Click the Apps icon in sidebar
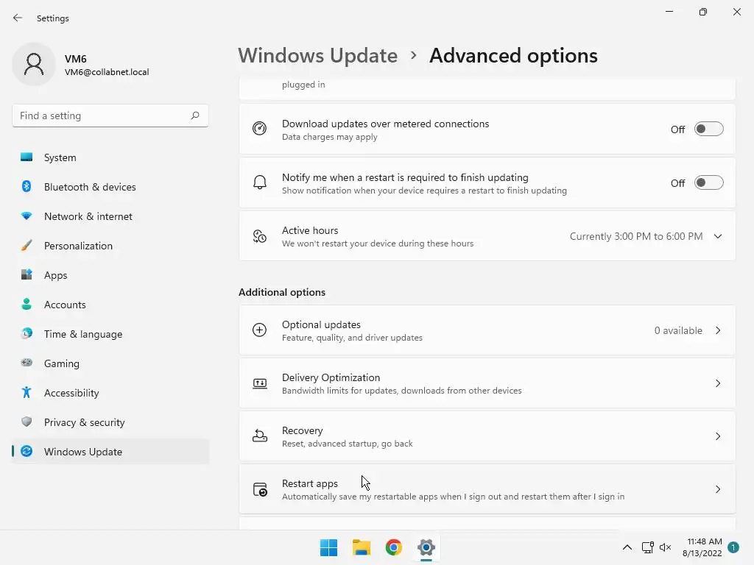 pos(27,275)
